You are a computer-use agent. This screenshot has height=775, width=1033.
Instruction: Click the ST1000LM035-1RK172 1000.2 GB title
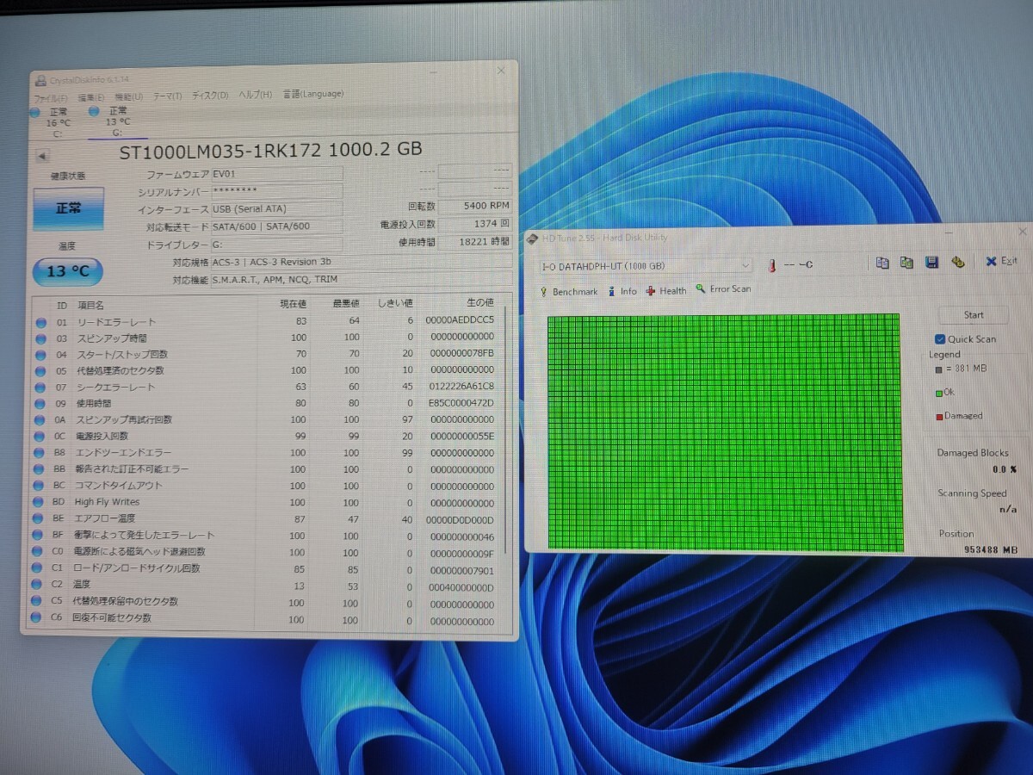[x=271, y=150]
